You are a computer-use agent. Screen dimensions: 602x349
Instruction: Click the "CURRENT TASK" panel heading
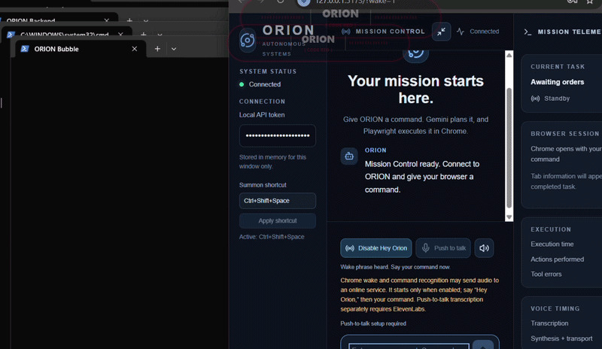point(558,67)
